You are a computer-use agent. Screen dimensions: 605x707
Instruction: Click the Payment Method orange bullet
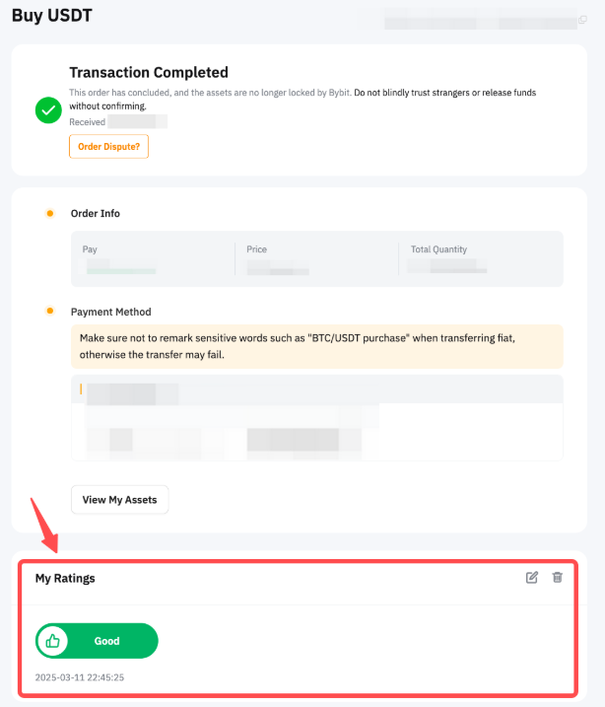[x=49, y=312]
